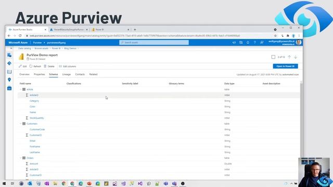Open a new browser tab with plus
This screenshot has height=187, width=333.
click(x=135, y=30)
